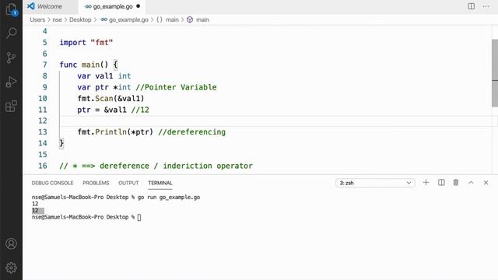The image size is (498, 280).
Task: Click the import "fmt" statement
Action: click(86, 43)
